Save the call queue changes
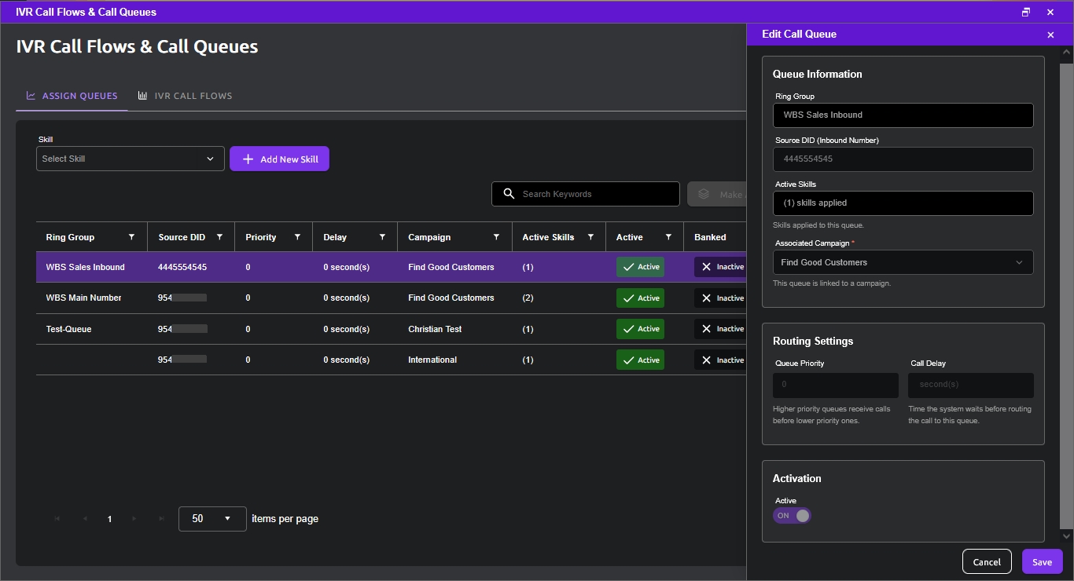The width and height of the screenshot is (1074, 581). coord(1043,562)
